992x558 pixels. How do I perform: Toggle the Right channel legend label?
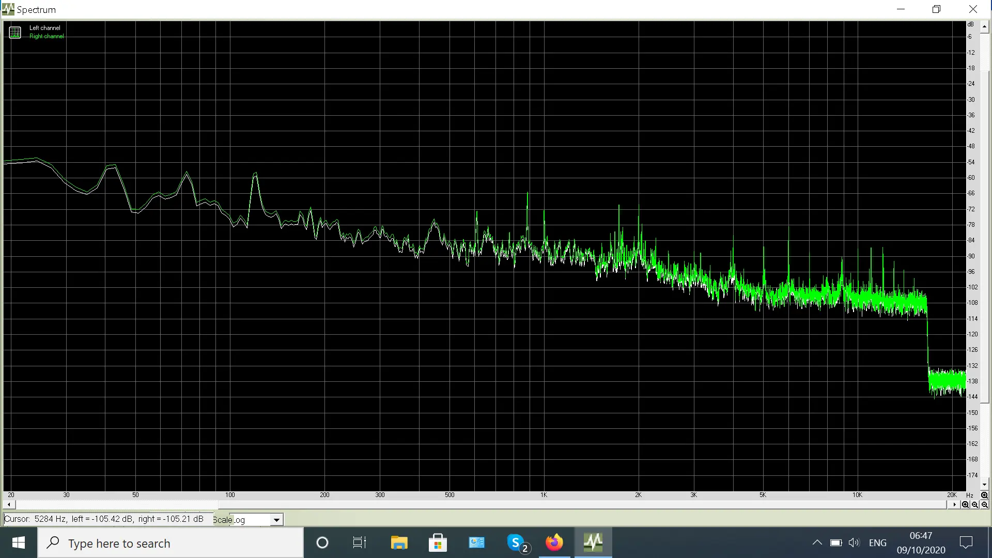pyautogui.click(x=47, y=36)
